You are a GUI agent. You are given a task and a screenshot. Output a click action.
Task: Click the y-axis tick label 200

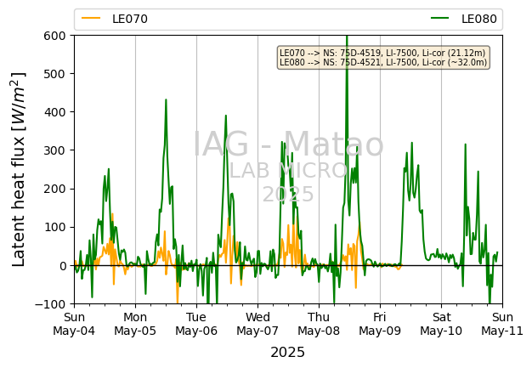pos(54,189)
